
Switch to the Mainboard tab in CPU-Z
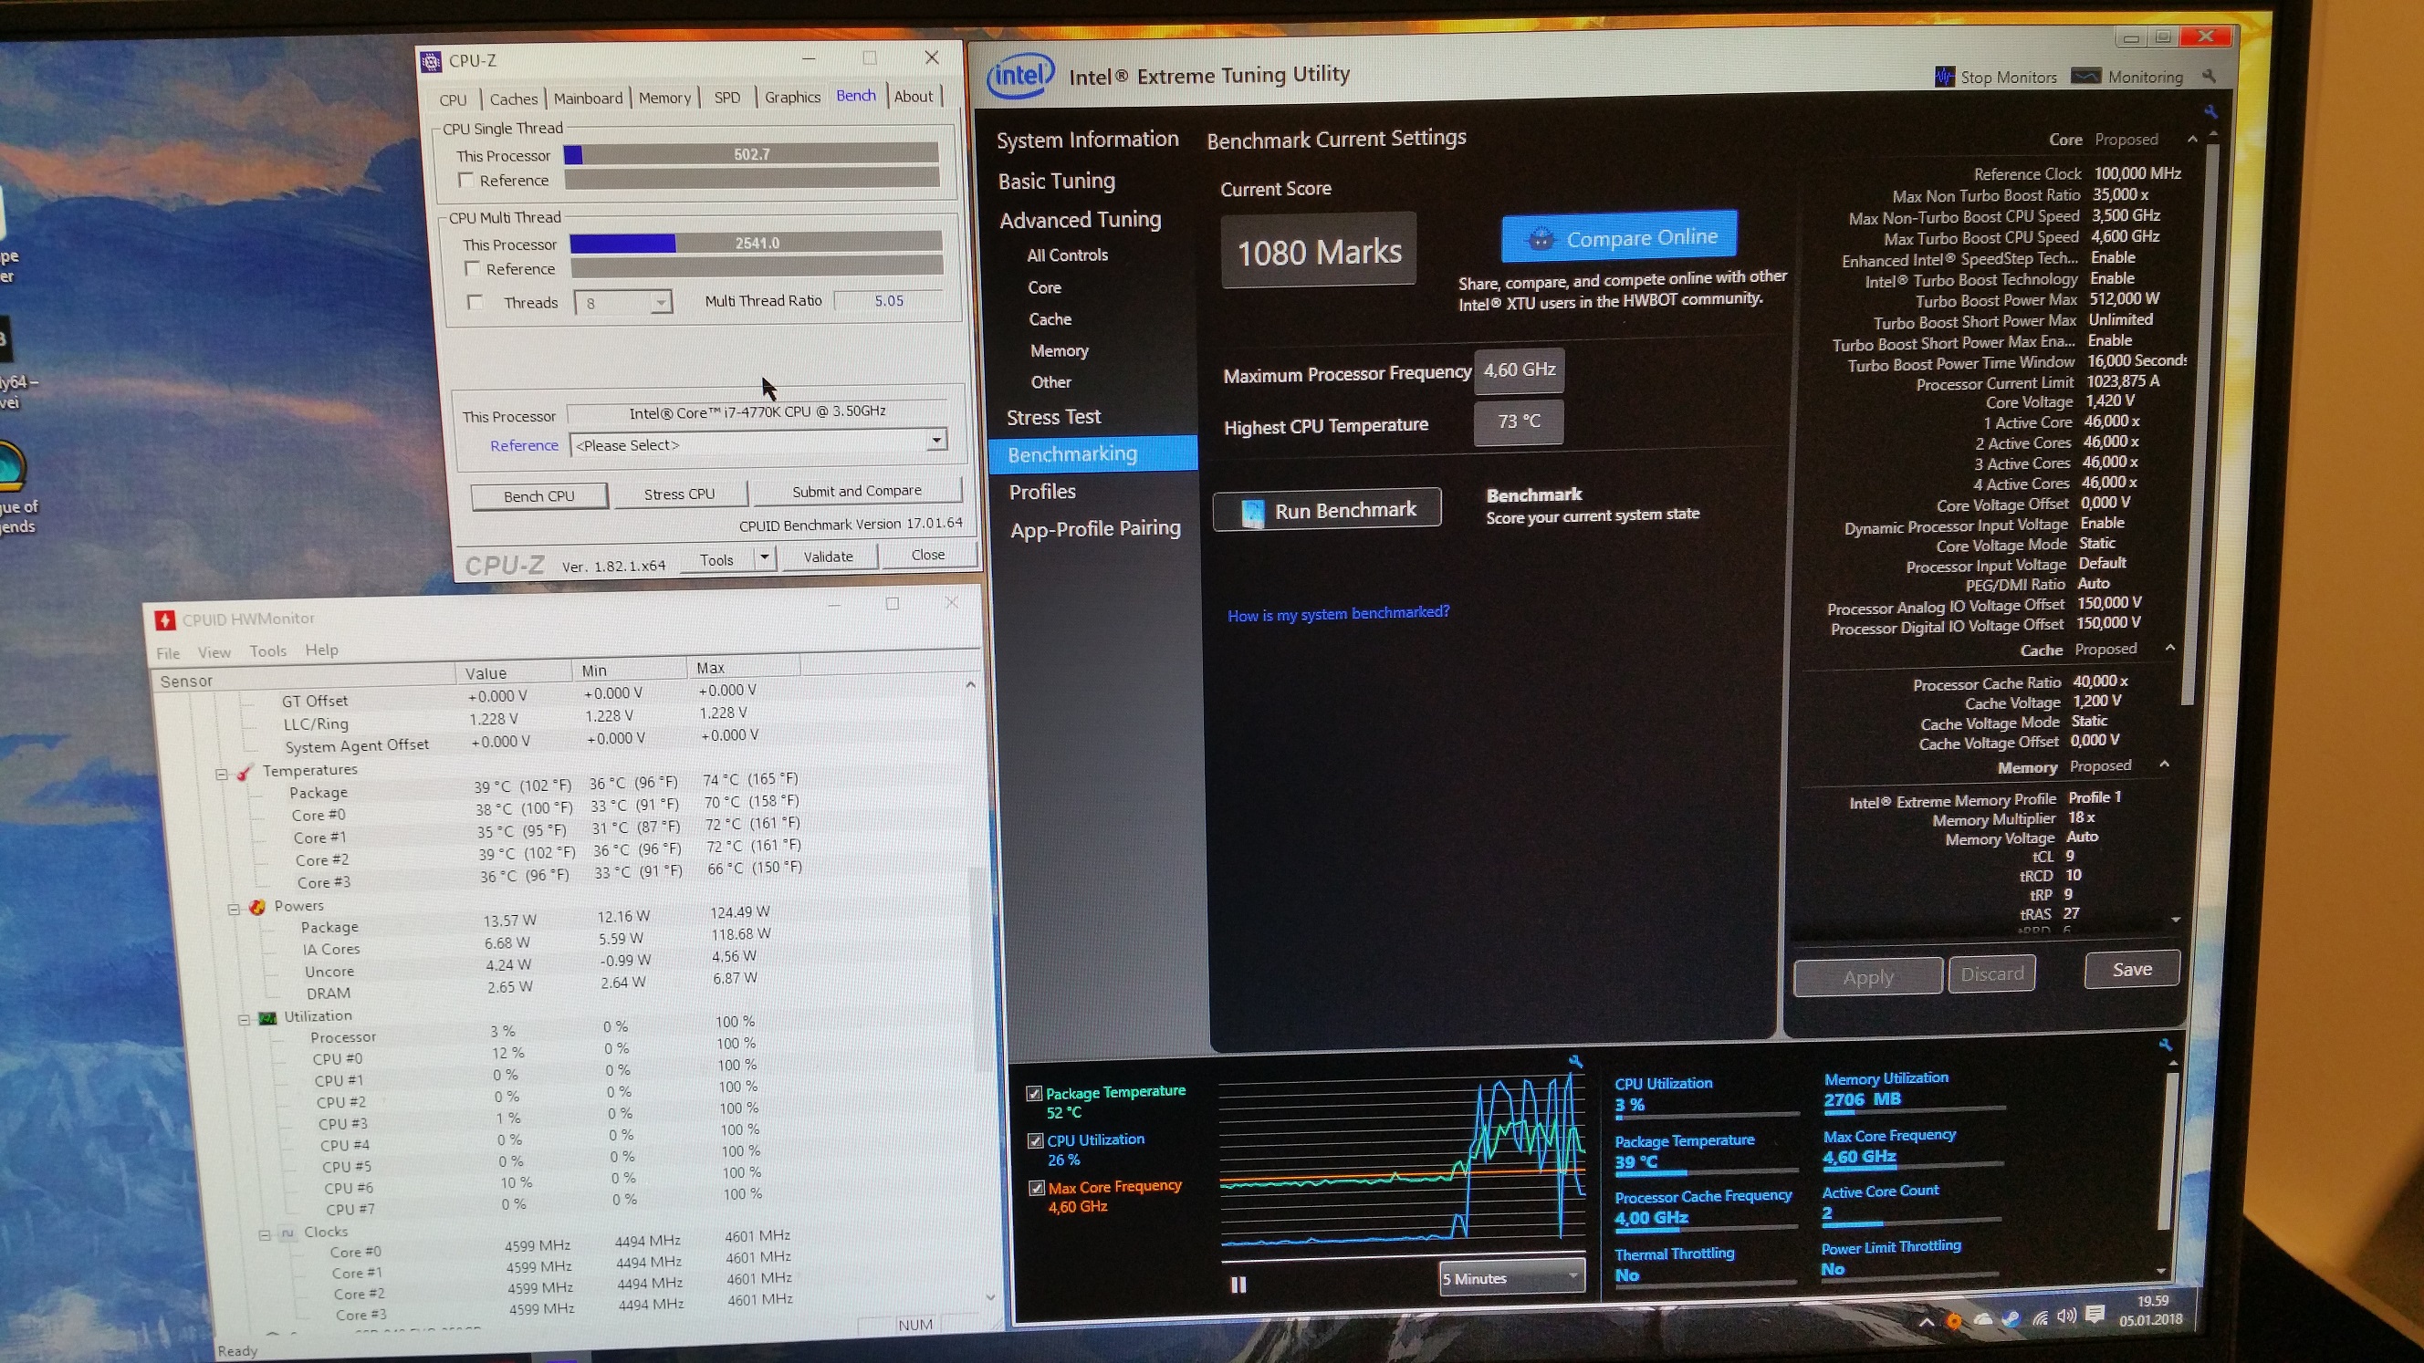point(588,98)
